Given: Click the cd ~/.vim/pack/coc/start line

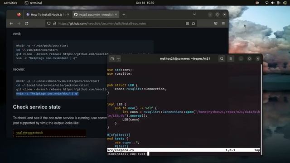Looking at the screenshot, I should pos(37,50).
